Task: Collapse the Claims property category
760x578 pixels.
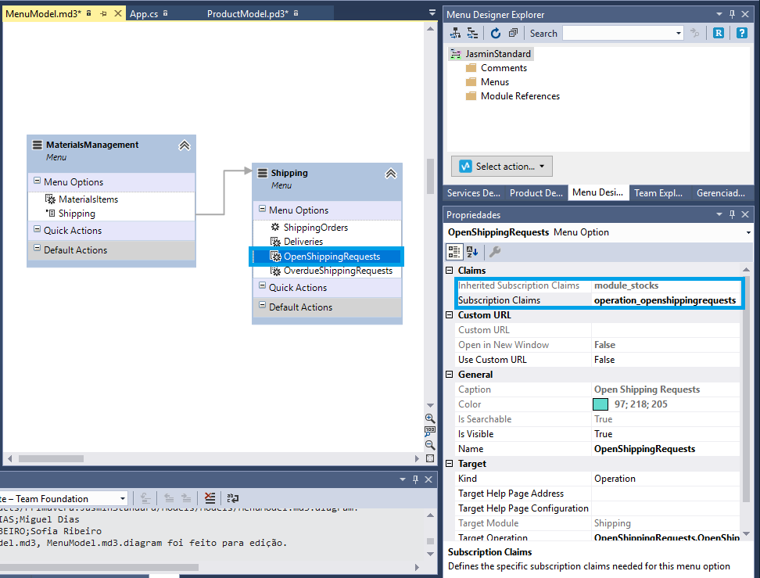Action: pyautogui.click(x=450, y=270)
